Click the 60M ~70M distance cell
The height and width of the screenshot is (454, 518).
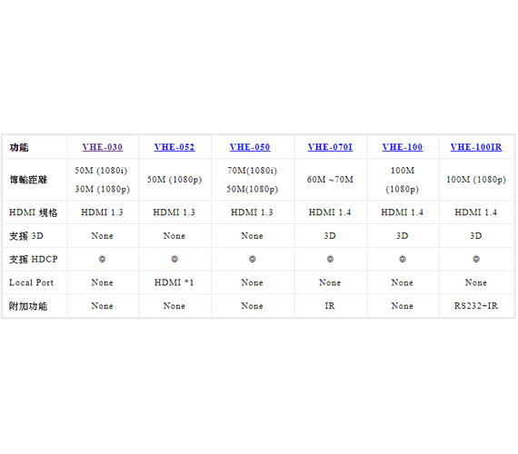330,179
